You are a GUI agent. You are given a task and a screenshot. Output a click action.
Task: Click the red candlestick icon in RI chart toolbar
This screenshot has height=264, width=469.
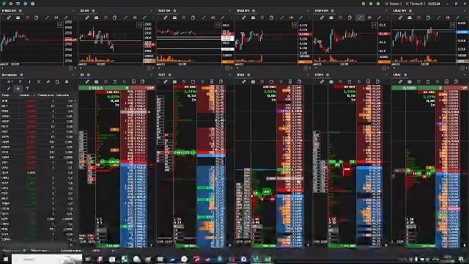click(135, 18)
